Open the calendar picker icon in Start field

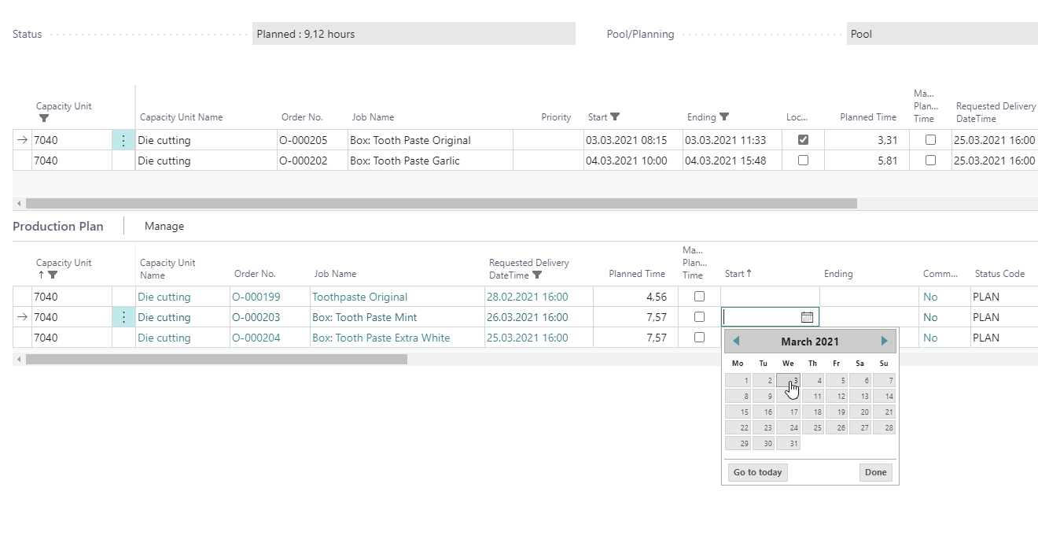(x=807, y=317)
